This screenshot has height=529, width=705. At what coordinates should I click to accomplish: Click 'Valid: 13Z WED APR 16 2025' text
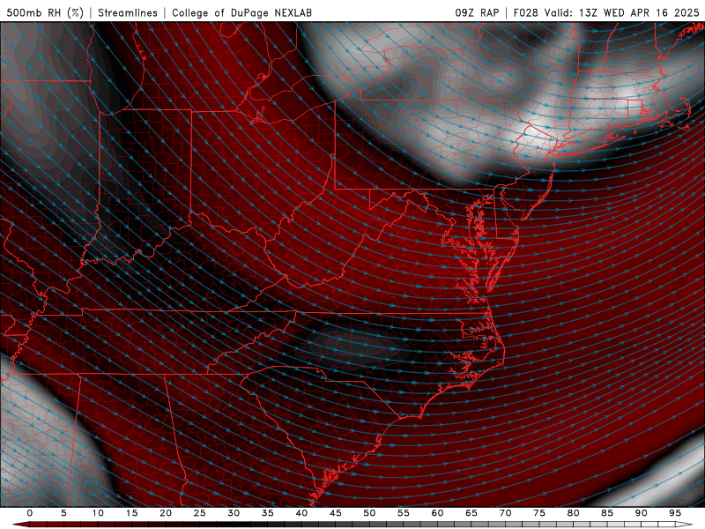[x=622, y=12]
